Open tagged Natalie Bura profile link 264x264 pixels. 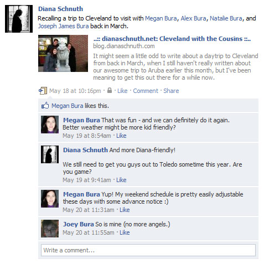point(226,18)
